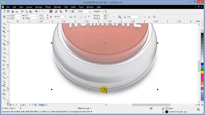Select the Zoom tool in the toolbox
Image resolution: width=205 pixels, height=115 pixels.
[x=4, y=36]
